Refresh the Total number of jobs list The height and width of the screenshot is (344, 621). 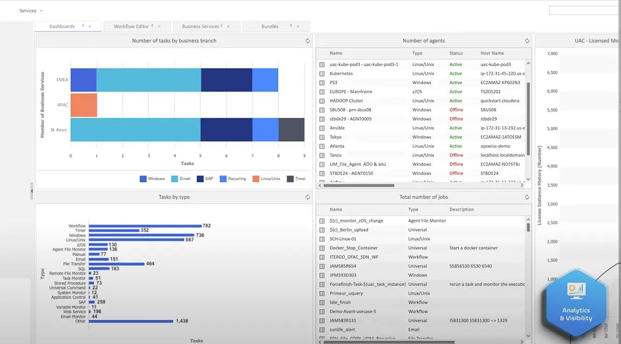527,197
